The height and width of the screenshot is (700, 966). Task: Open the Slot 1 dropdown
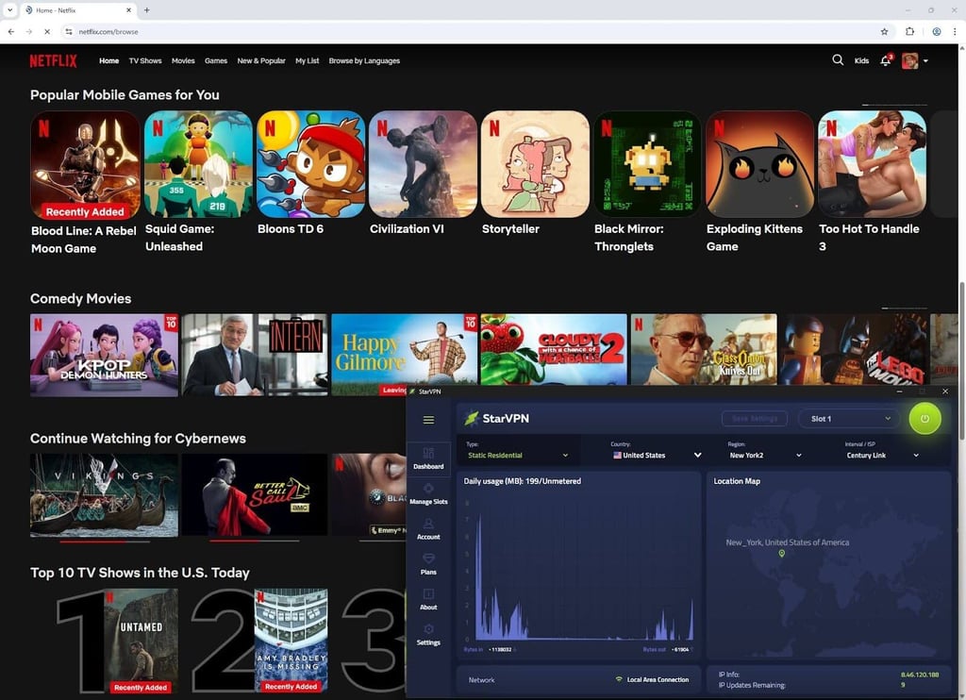(851, 419)
